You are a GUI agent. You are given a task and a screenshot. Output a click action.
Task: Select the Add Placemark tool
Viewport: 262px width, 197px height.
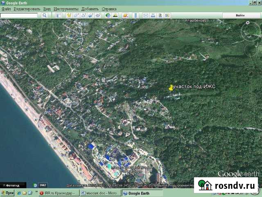(x=69, y=15)
